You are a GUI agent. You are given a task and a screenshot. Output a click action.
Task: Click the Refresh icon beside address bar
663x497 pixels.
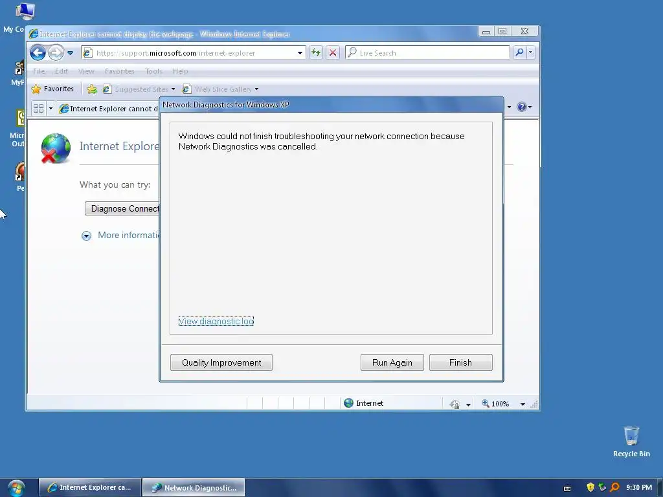coord(316,53)
